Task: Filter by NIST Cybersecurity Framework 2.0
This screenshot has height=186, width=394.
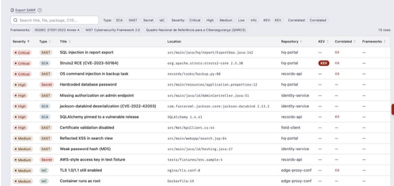Action: (x=113, y=30)
